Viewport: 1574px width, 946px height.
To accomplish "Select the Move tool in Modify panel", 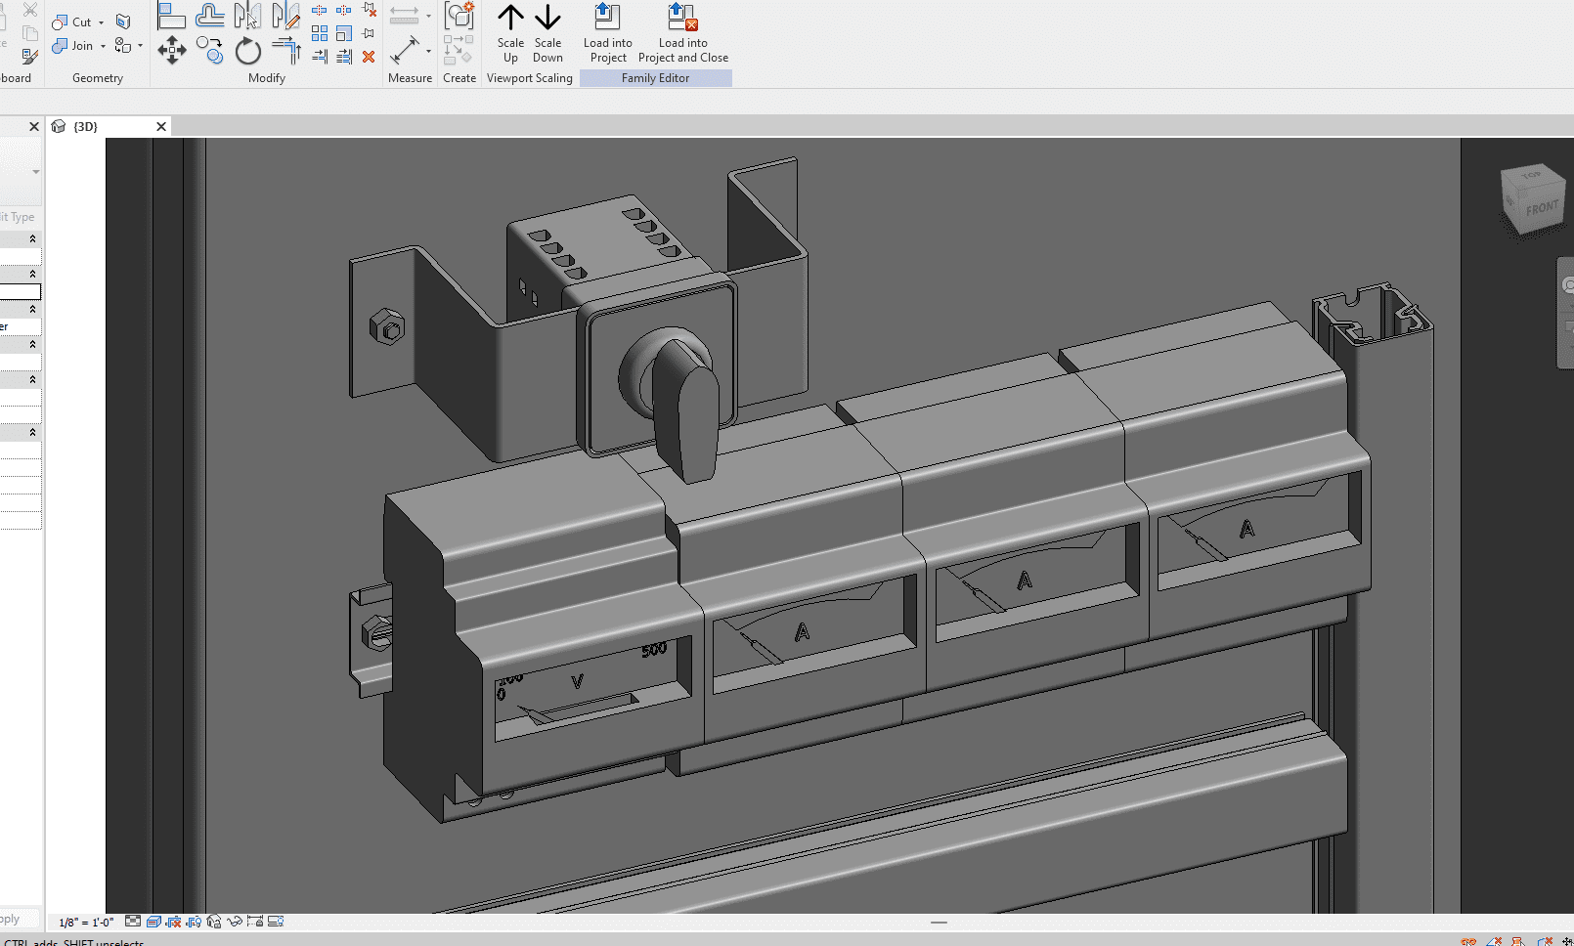I will pos(171,50).
